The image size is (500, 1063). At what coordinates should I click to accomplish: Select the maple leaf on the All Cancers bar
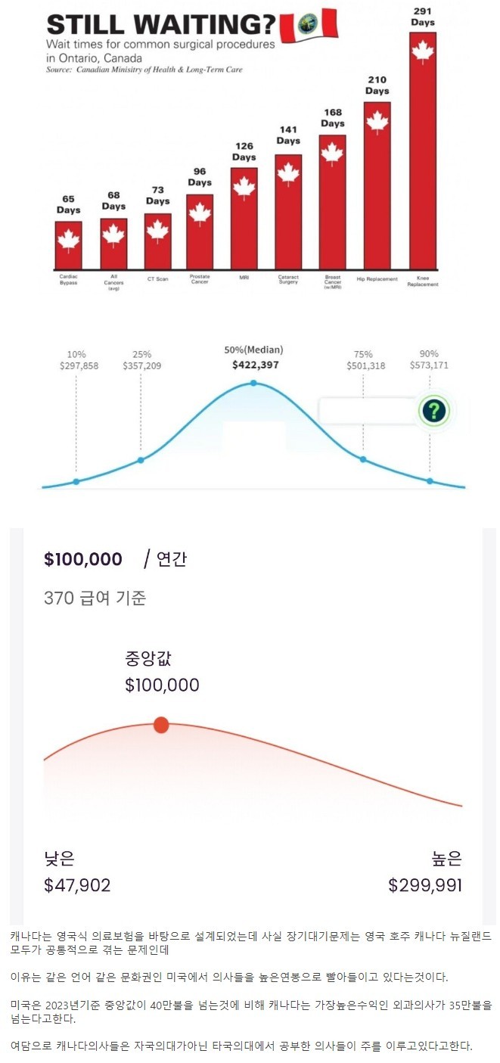click(x=113, y=235)
